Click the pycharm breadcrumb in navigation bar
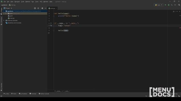The height and width of the screenshot is (101, 181). tap(4, 5)
